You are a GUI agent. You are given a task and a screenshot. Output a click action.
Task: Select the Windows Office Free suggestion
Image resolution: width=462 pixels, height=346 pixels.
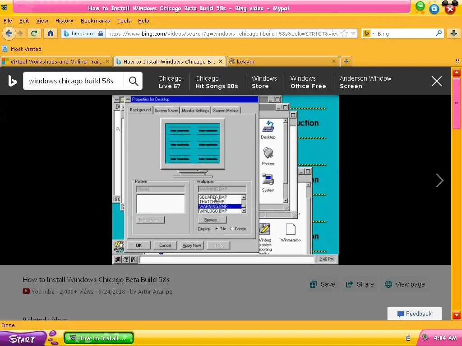tap(308, 82)
